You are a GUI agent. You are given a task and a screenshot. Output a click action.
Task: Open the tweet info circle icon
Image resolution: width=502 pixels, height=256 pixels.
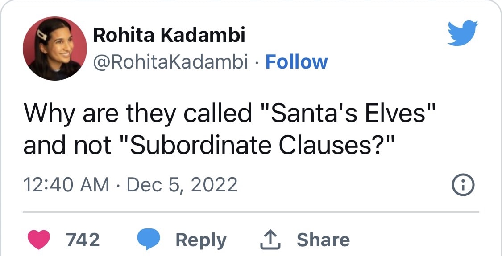pyautogui.click(x=463, y=184)
